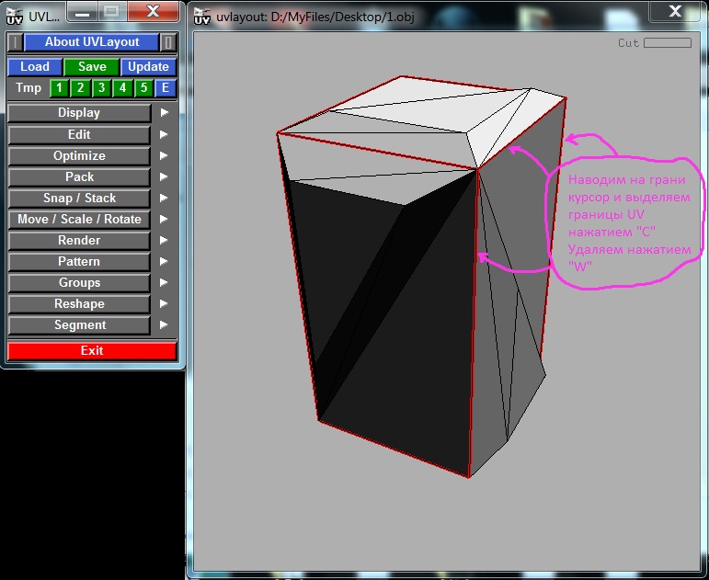Viewport: 709px width, 580px height.
Task: Expand the Segment panel arrow
Action: 165,325
